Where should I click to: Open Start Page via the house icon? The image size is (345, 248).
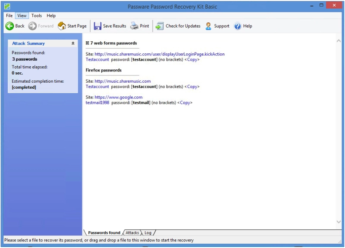(62, 26)
